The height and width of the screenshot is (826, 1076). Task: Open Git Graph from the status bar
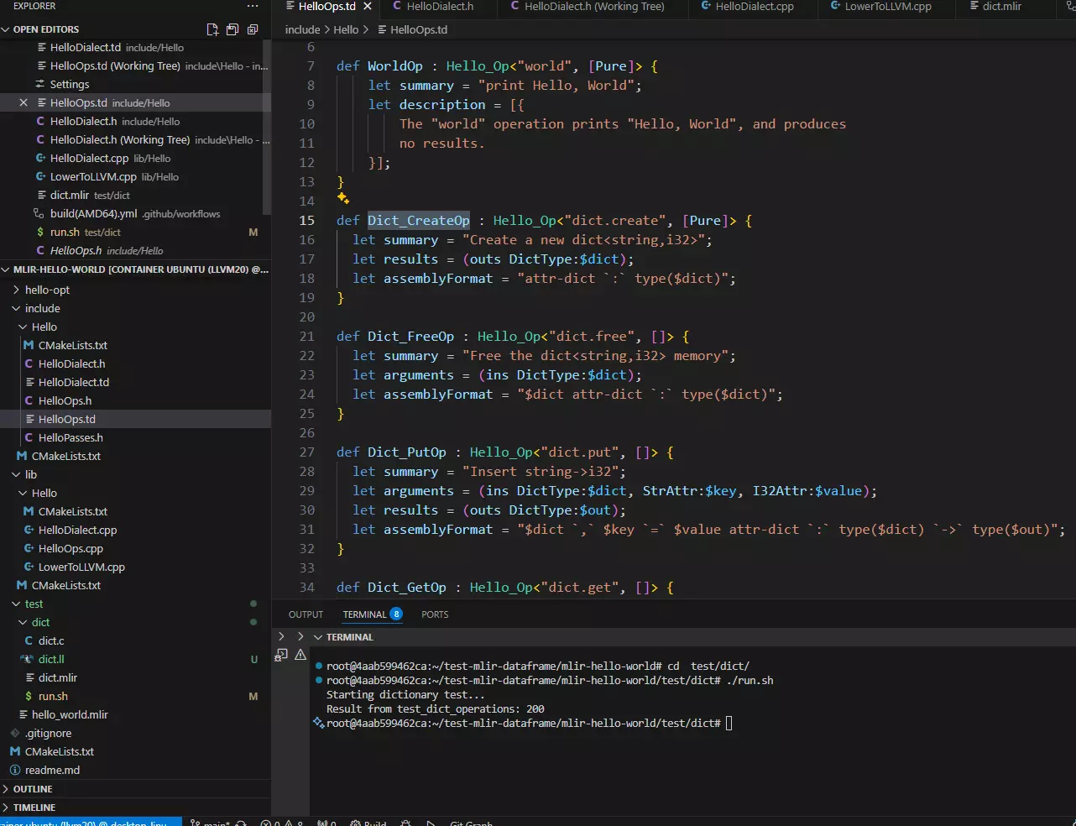tap(471, 823)
